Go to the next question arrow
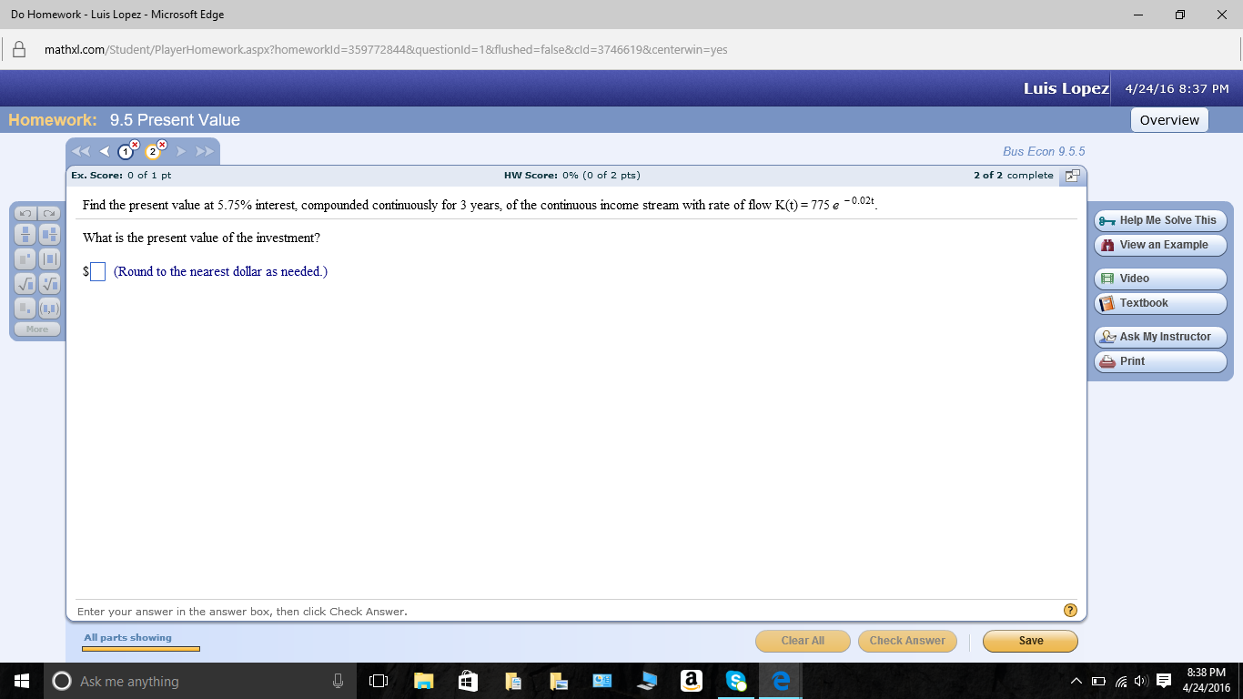The height and width of the screenshot is (699, 1243). pos(181,151)
